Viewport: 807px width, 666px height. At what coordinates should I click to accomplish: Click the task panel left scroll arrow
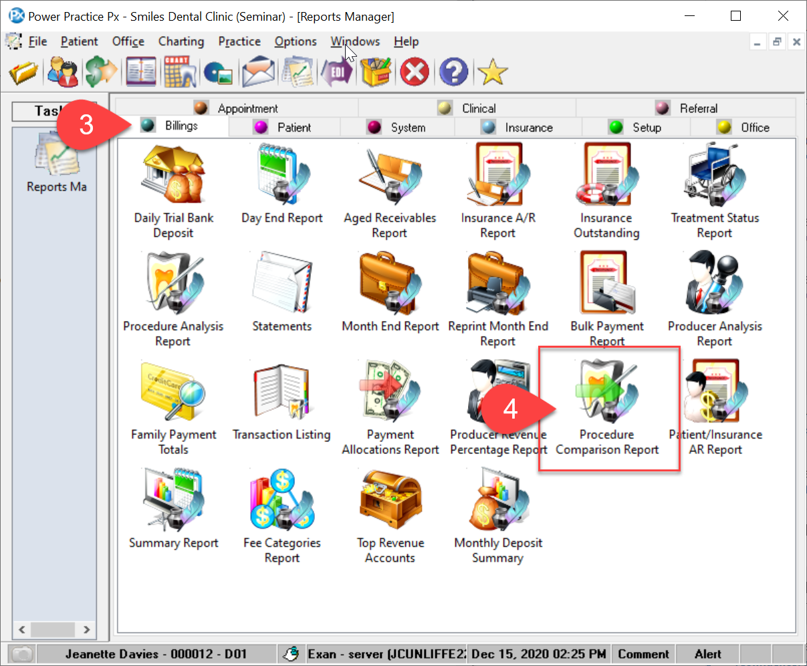[21, 629]
